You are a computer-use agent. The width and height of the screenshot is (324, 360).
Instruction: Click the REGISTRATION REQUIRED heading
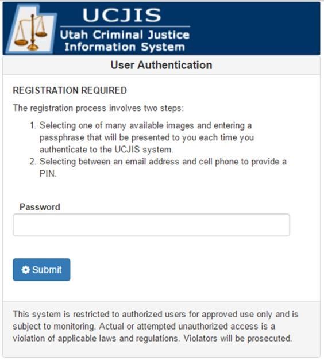tap(70, 90)
